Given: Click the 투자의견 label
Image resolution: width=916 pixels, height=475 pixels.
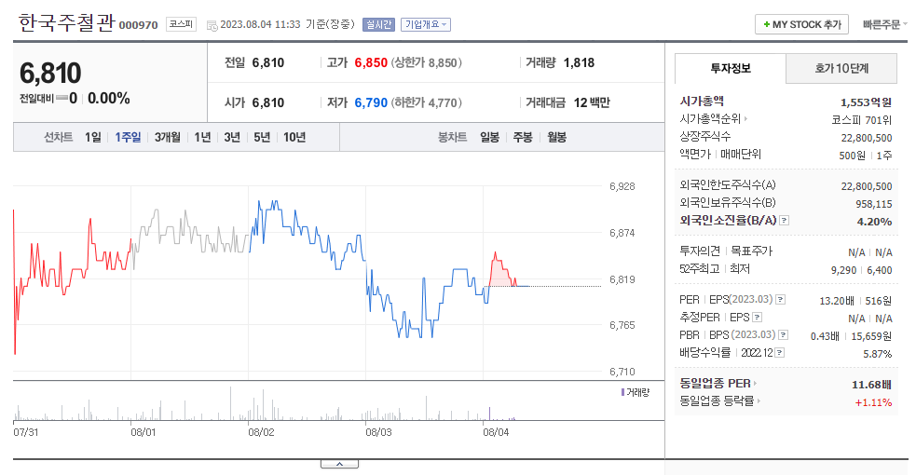Looking at the screenshot, I should pos(700,251).
